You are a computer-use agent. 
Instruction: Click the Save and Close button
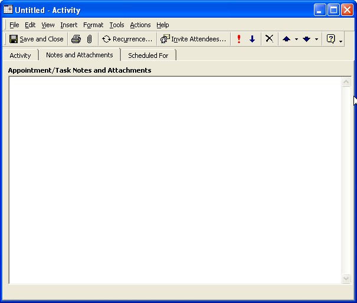37,39
